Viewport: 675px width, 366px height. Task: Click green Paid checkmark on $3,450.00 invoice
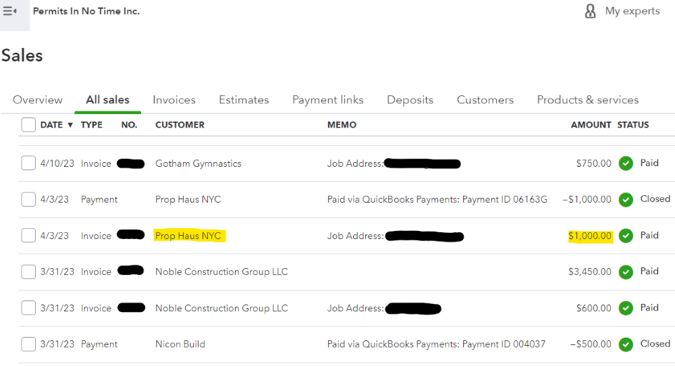pos(626,272)
